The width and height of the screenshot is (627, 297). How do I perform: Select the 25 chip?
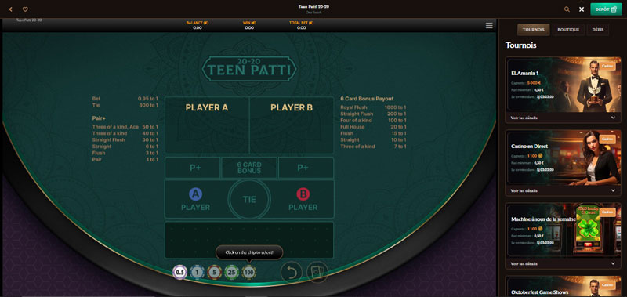coord(231,272)
